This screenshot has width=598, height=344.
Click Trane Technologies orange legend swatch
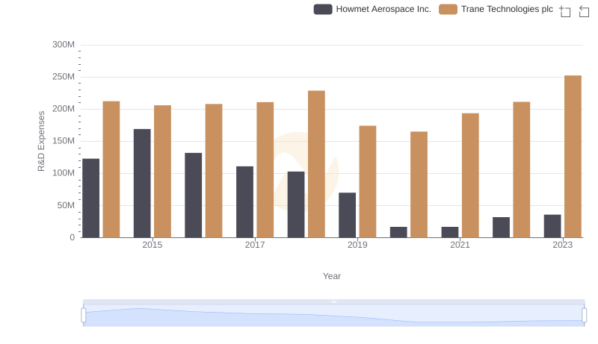point(448,9)
